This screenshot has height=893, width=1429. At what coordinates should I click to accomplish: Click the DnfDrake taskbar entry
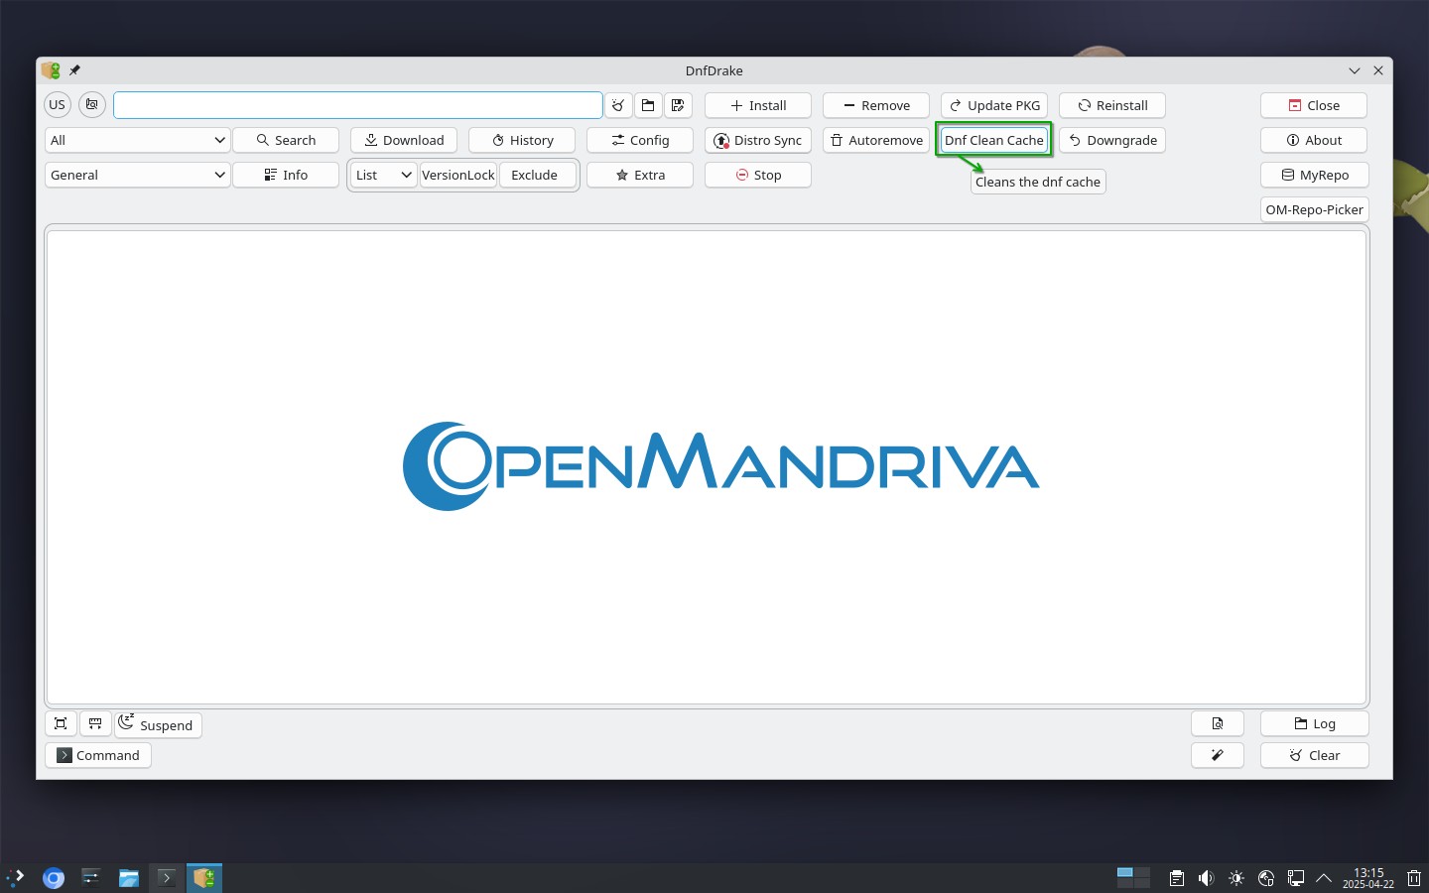coord(204,877)
